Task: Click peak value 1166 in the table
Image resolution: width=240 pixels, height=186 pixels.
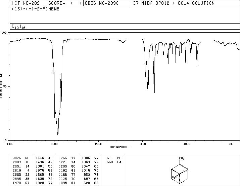Action: pos(63,175)
